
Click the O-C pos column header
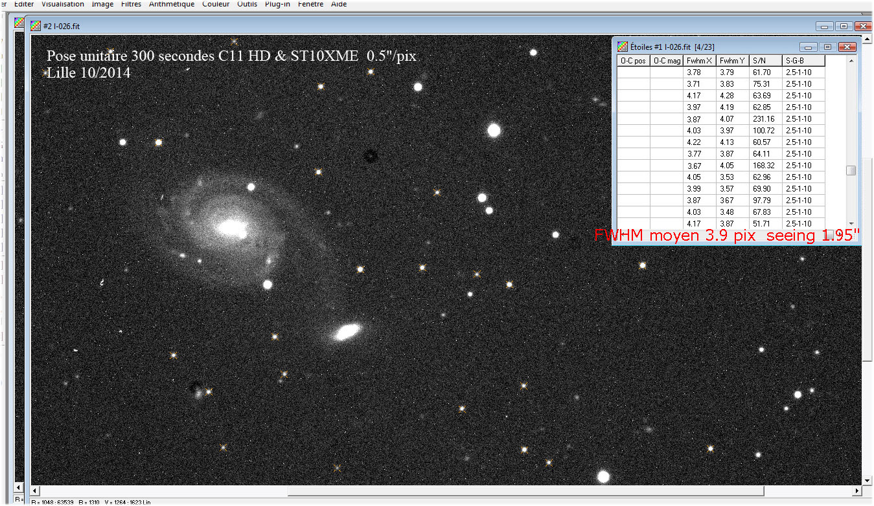click(x=633, y=61)
